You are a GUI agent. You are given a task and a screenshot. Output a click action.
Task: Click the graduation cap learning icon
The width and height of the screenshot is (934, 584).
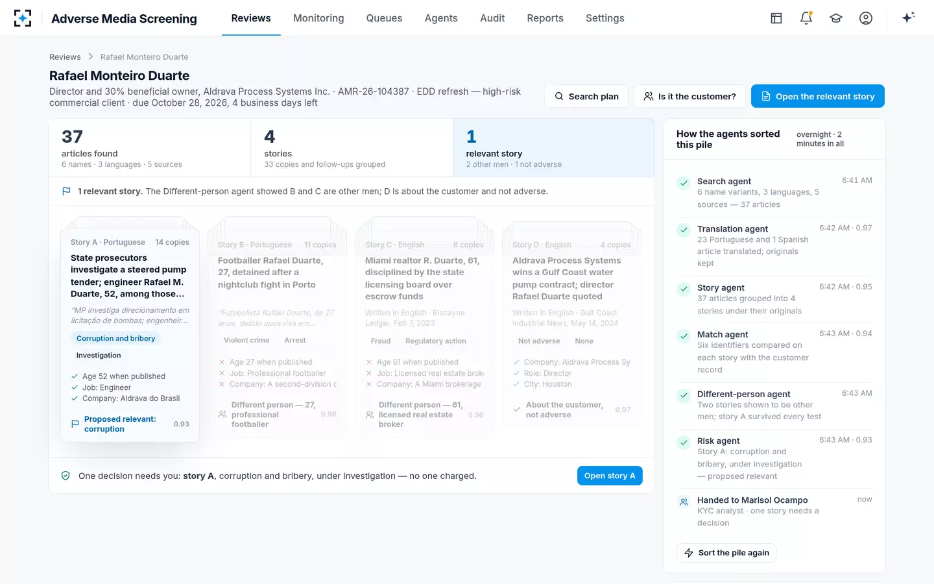tap(836, 18)
